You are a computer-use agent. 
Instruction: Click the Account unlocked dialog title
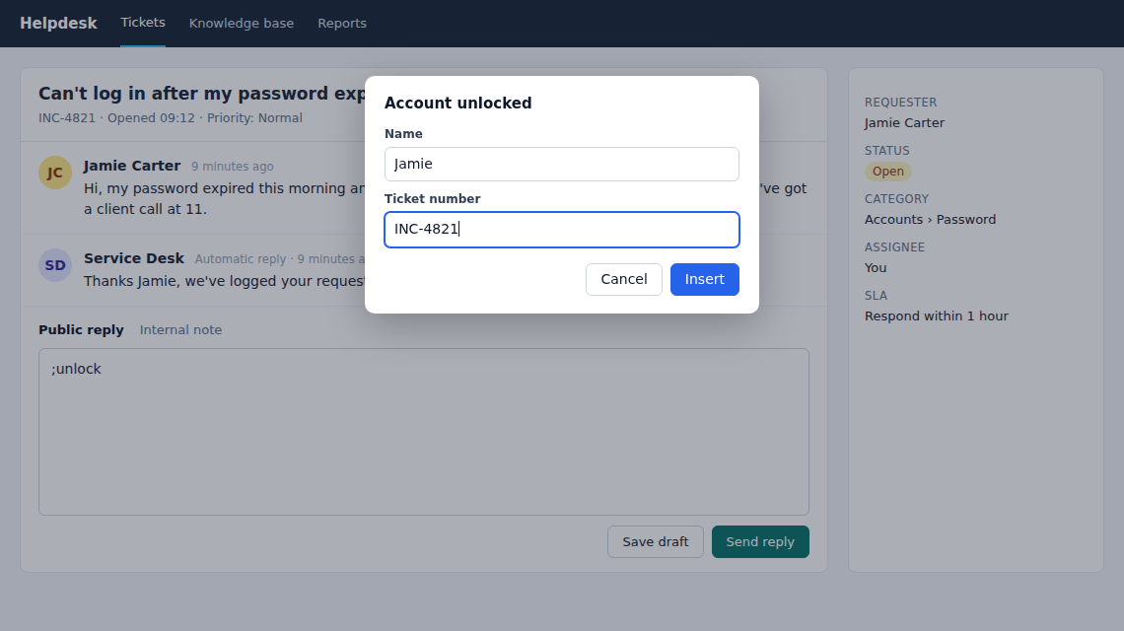[x=458, y=104]
